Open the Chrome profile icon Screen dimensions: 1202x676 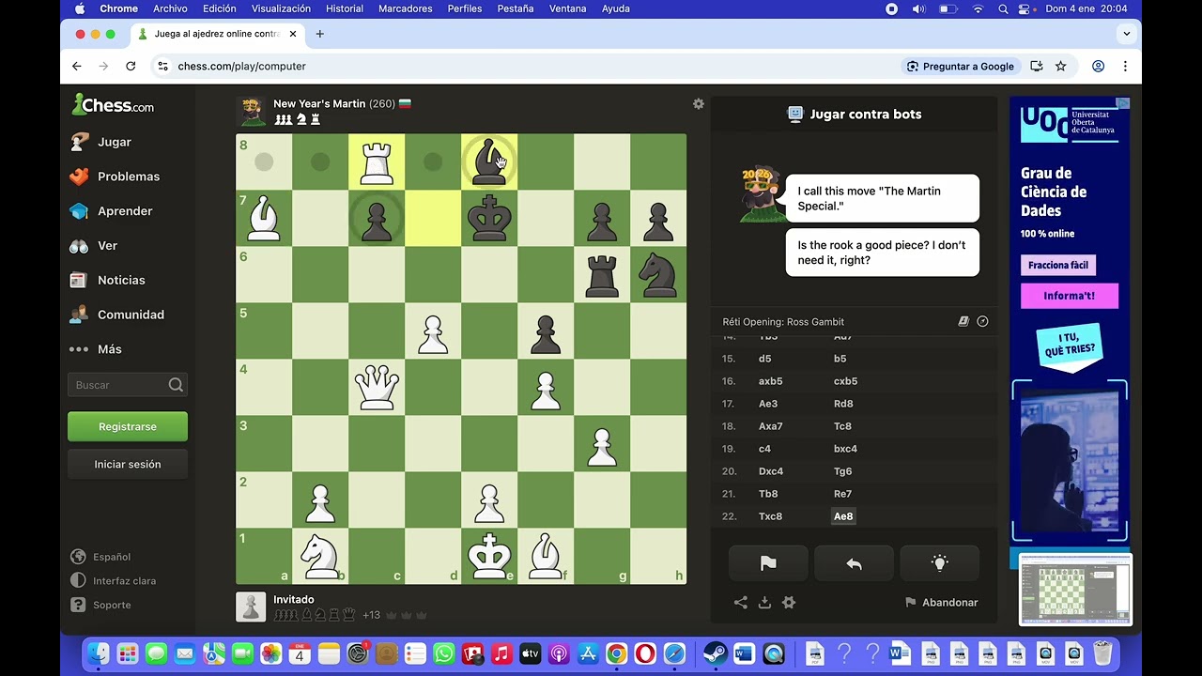pyautogui.click(x=1098, y=66)
